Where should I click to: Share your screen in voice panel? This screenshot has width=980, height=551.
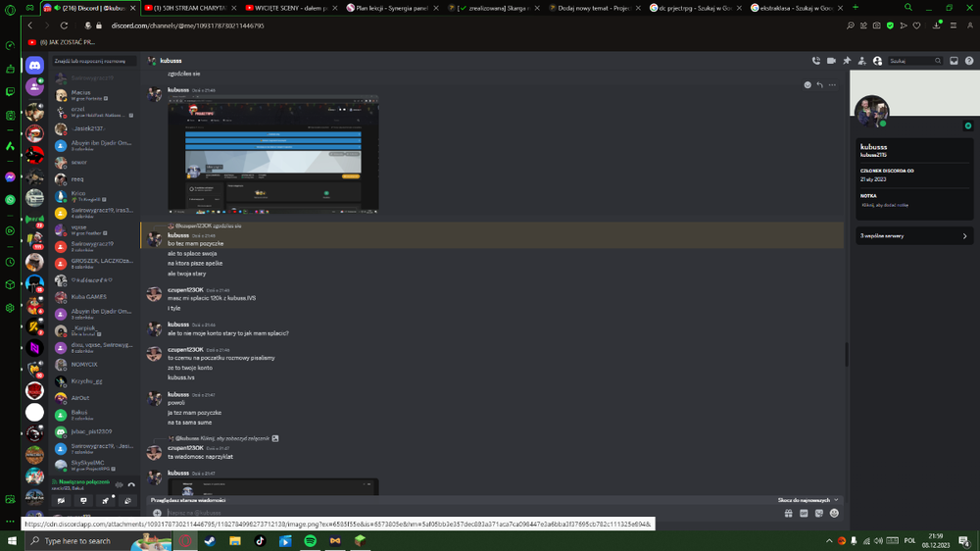83,500
